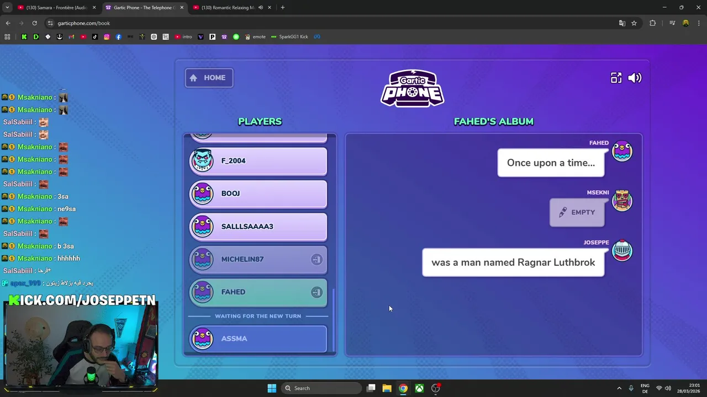707x397 pixels.
Task: Select player ASSMA waiting for new turn
Action: (x=258, y=339)
